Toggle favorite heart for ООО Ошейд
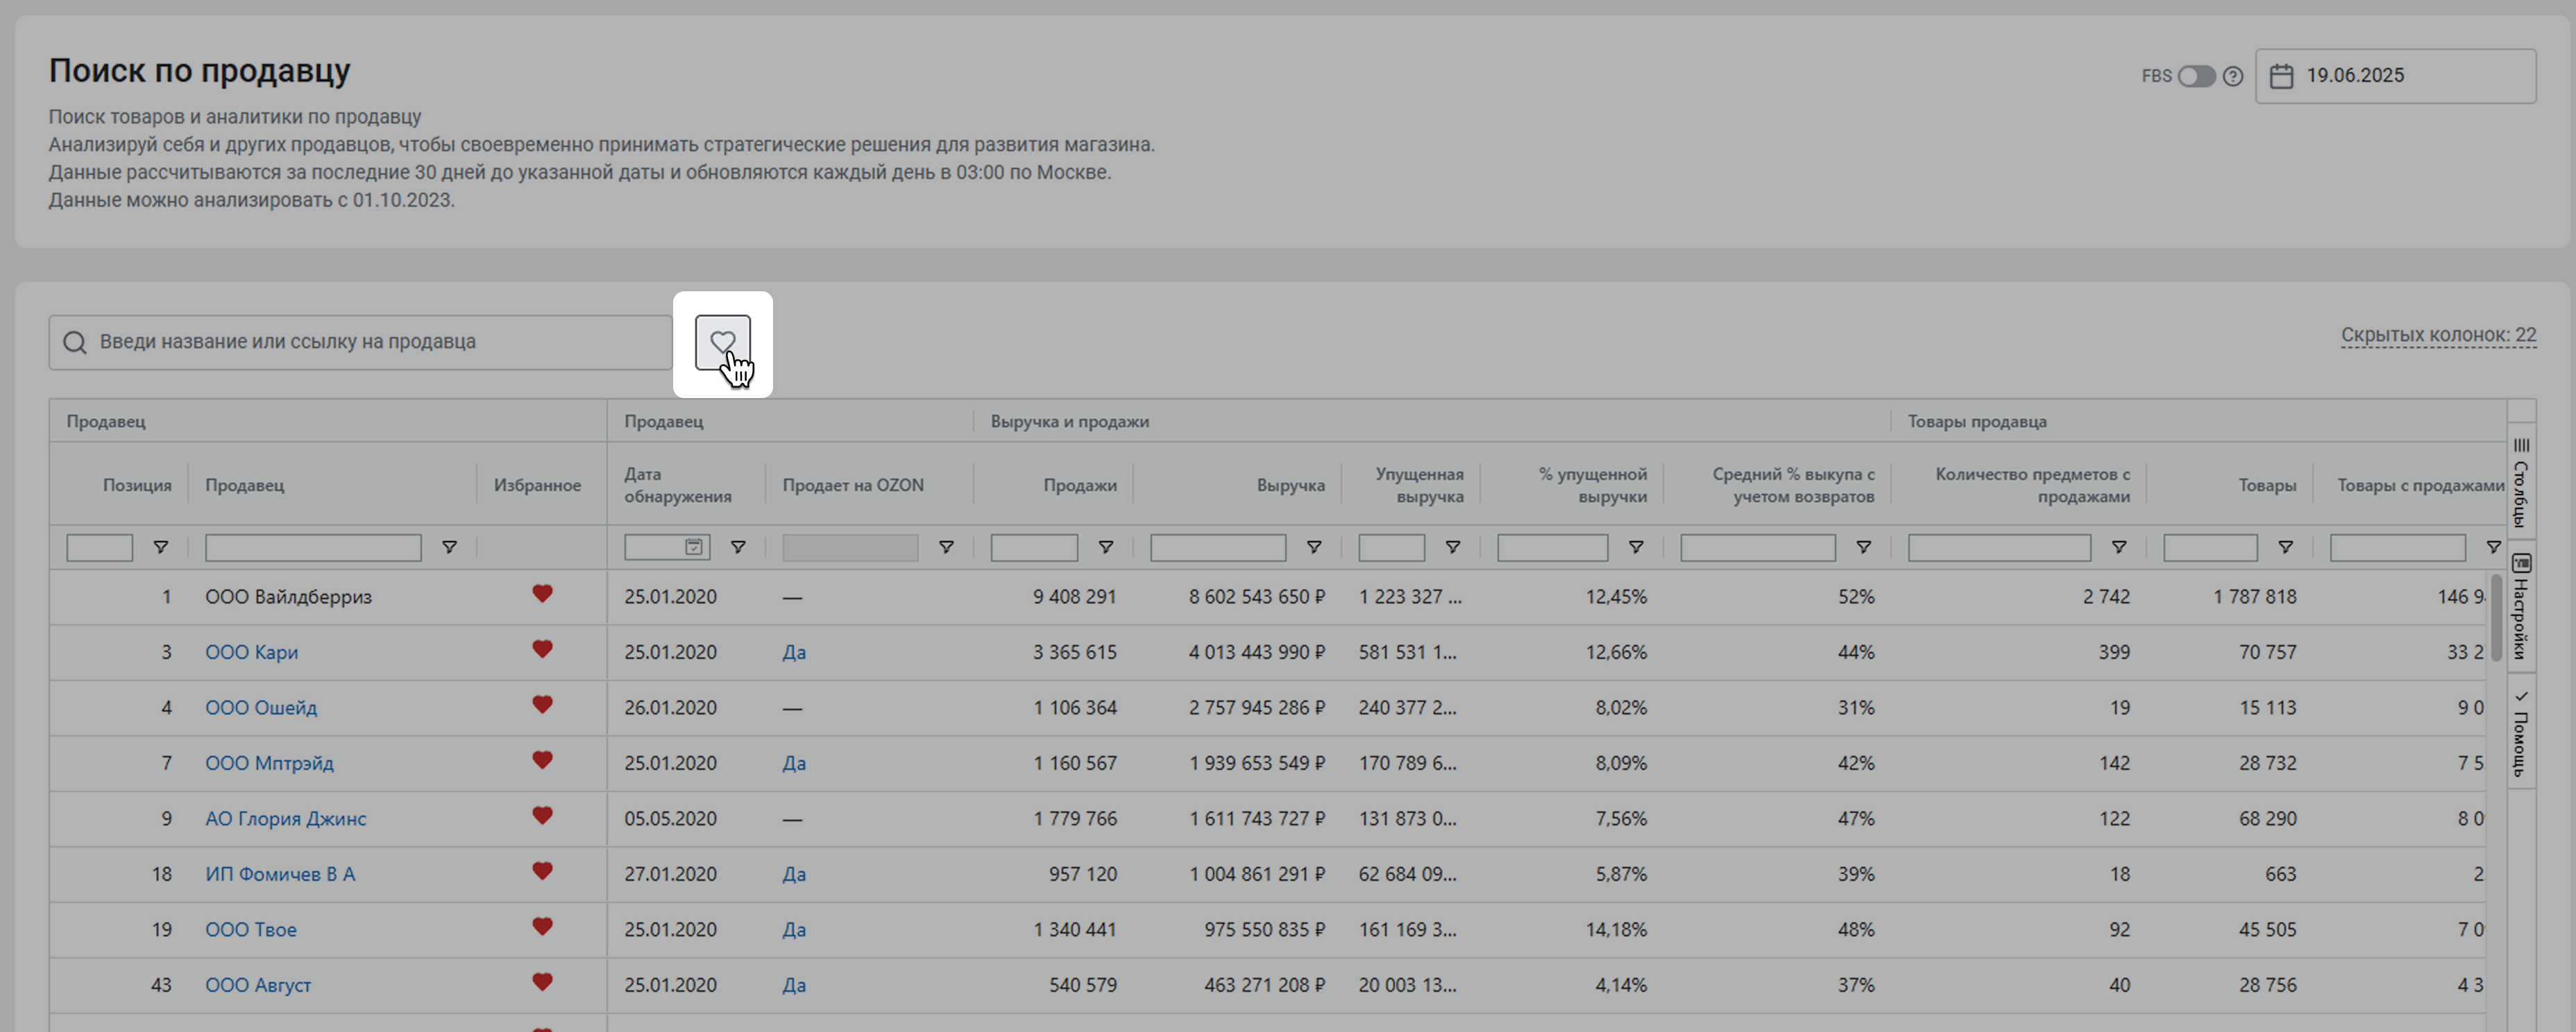 click(542, 705)
